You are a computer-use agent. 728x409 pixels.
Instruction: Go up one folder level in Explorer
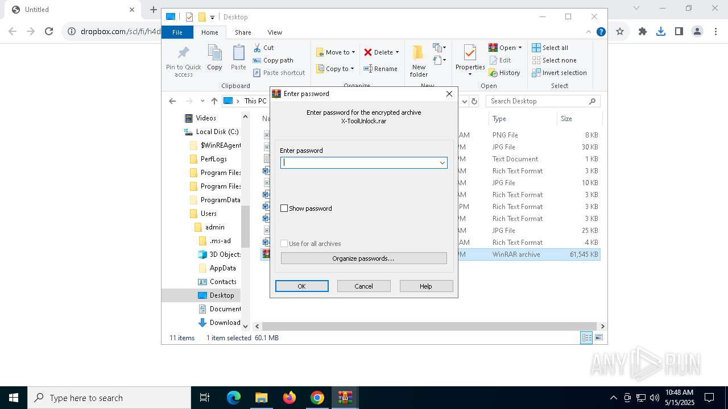pos(214,101)
